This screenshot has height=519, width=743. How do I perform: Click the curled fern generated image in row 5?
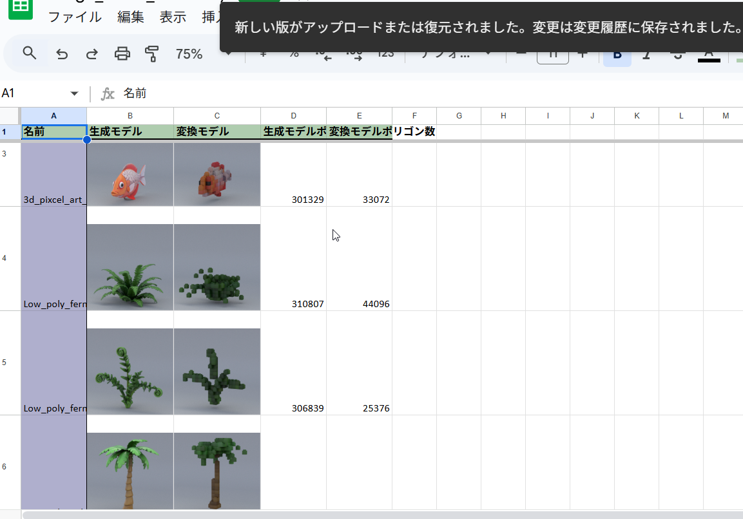coord(130,372)
